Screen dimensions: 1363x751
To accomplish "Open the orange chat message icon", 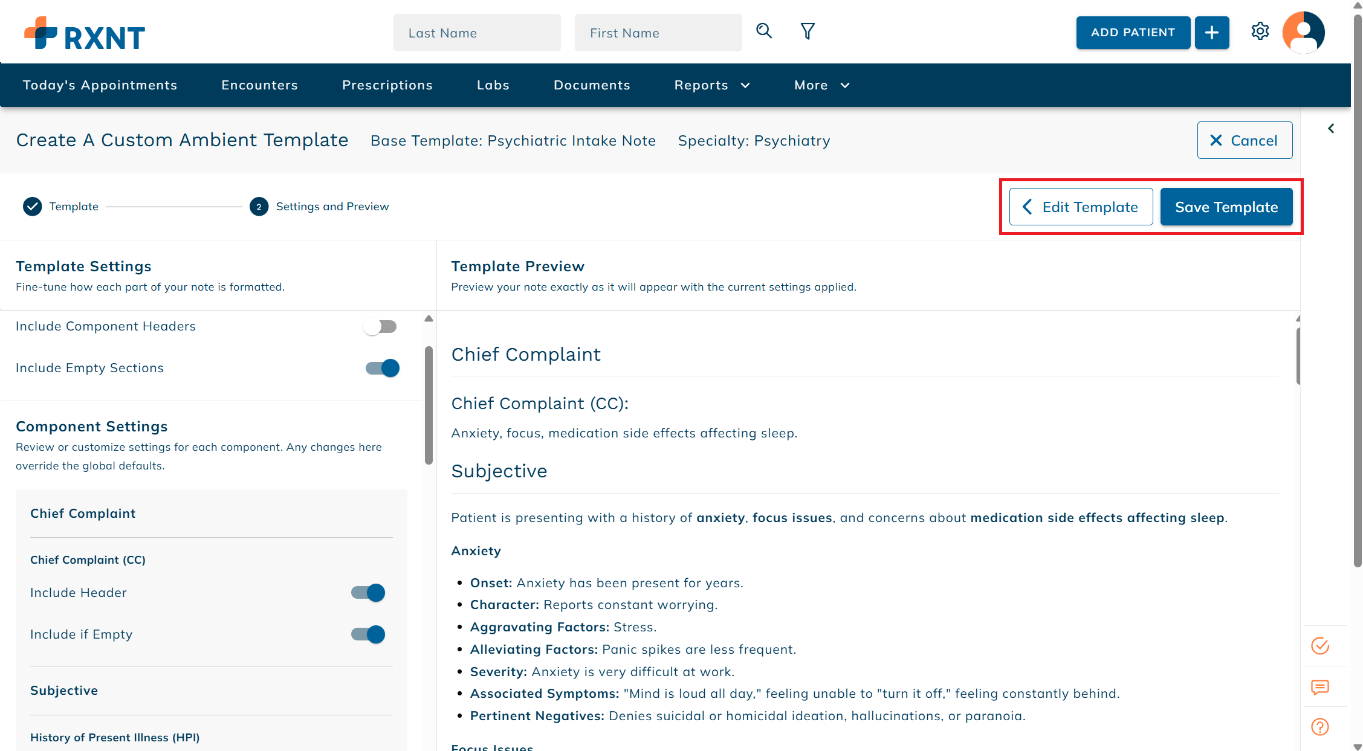I will click(1320, 687).
